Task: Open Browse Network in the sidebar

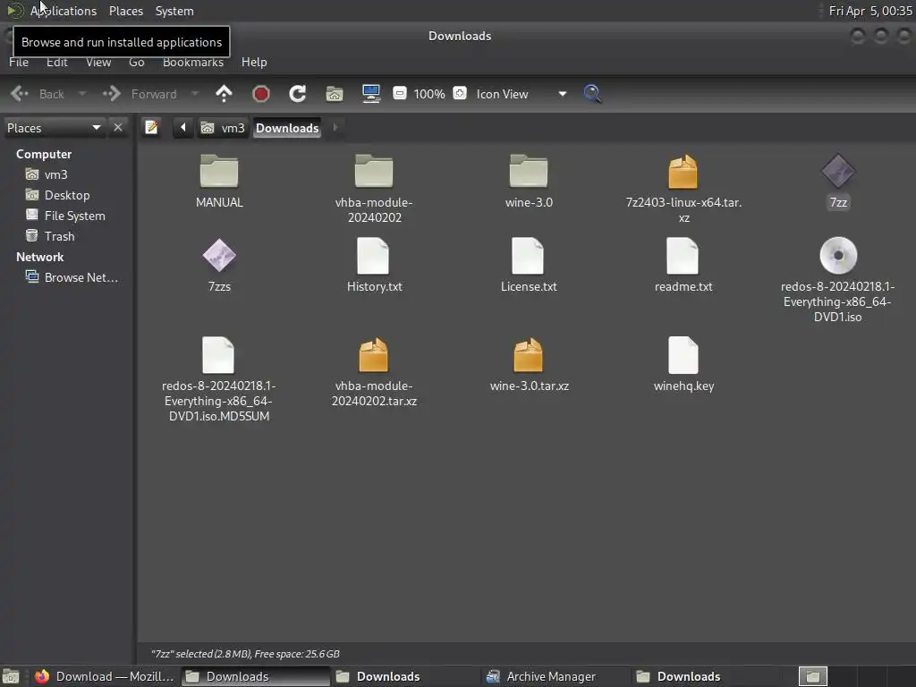Action: pyautogui.click(x=81, y=277)
